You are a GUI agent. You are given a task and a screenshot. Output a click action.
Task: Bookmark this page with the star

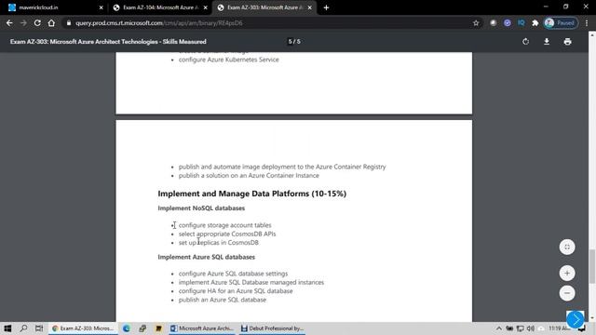tap(476, 22)
